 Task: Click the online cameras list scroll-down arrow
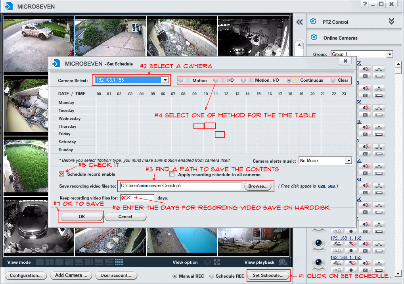(398, 274)
